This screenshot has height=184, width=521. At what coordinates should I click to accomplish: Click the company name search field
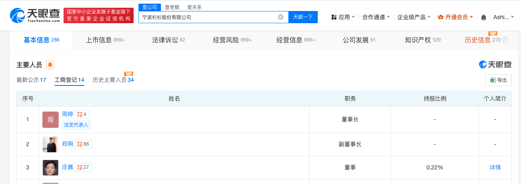208,17
